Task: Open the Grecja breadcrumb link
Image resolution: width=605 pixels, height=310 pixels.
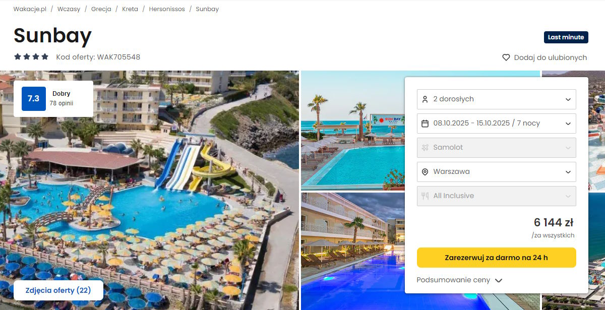Action: point(101,9)
